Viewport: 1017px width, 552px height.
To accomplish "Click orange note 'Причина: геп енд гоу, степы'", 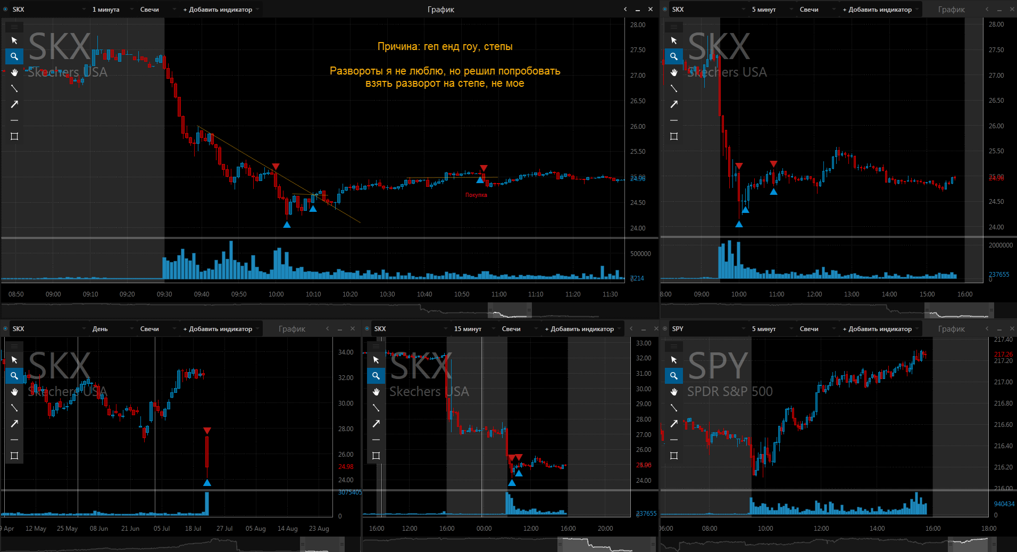I will tap(445, 47).
